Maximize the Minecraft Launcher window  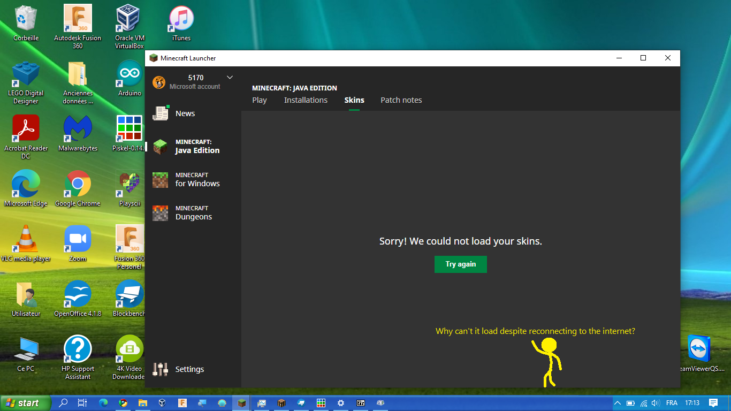(x=643, y=58)
